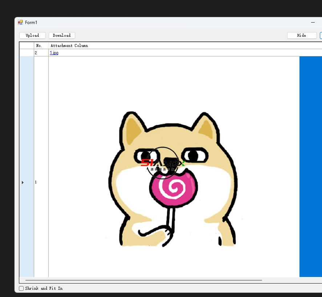Click the Hide button
Screen dimensions: 322x297
click(302, 35)
